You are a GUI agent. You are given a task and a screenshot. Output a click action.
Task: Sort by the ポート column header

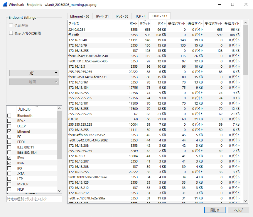click(x=133, y=23)
